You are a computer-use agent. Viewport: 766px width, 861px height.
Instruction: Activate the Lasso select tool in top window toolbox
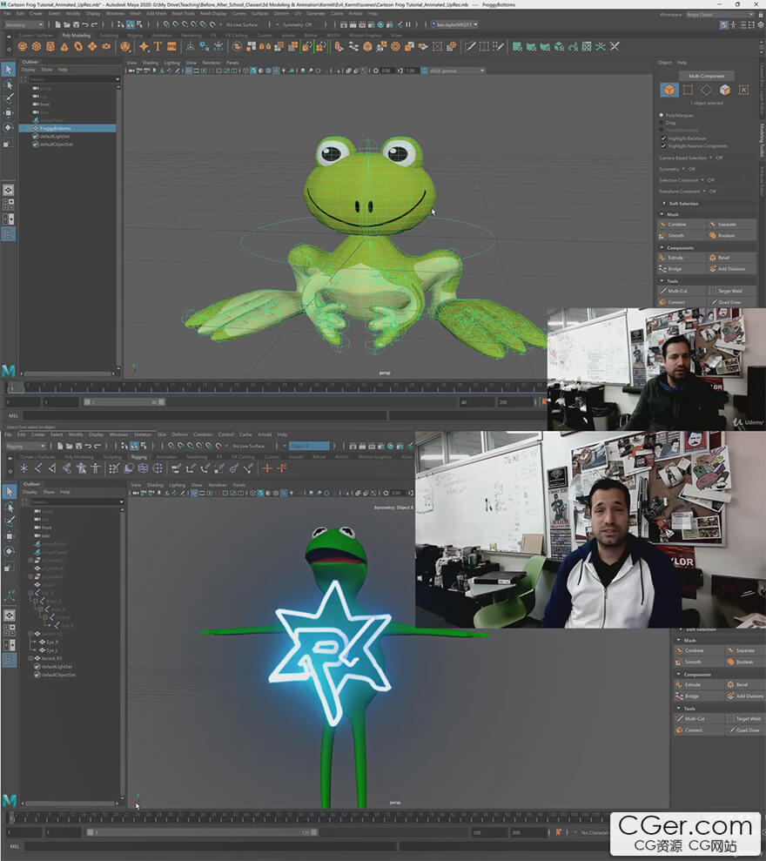tap(8, 84)
